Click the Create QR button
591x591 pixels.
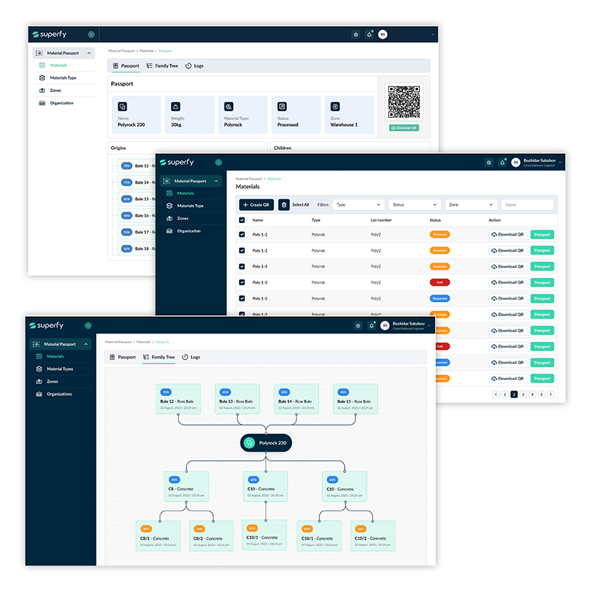256,205
